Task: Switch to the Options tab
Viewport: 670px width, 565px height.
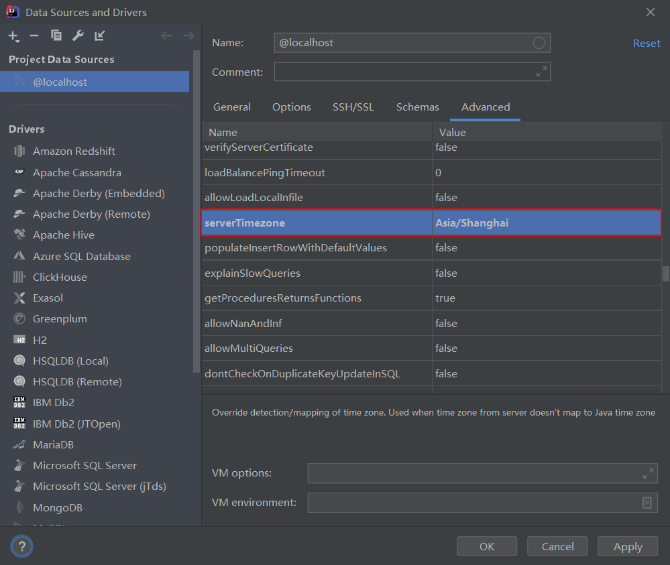Action: click(292, 107)
